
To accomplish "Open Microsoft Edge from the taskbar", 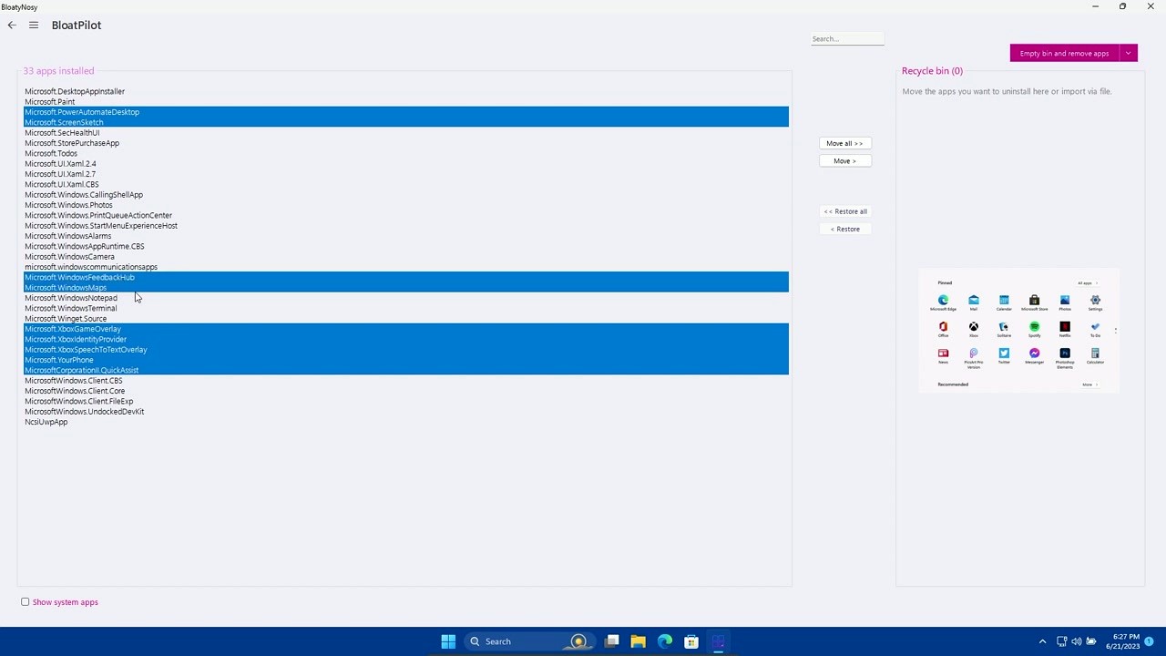I will [x=665, y=641].
